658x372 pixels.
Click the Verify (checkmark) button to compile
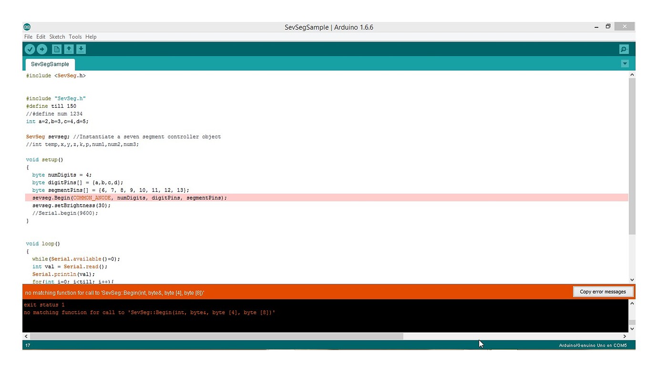[x=30, y=49]
